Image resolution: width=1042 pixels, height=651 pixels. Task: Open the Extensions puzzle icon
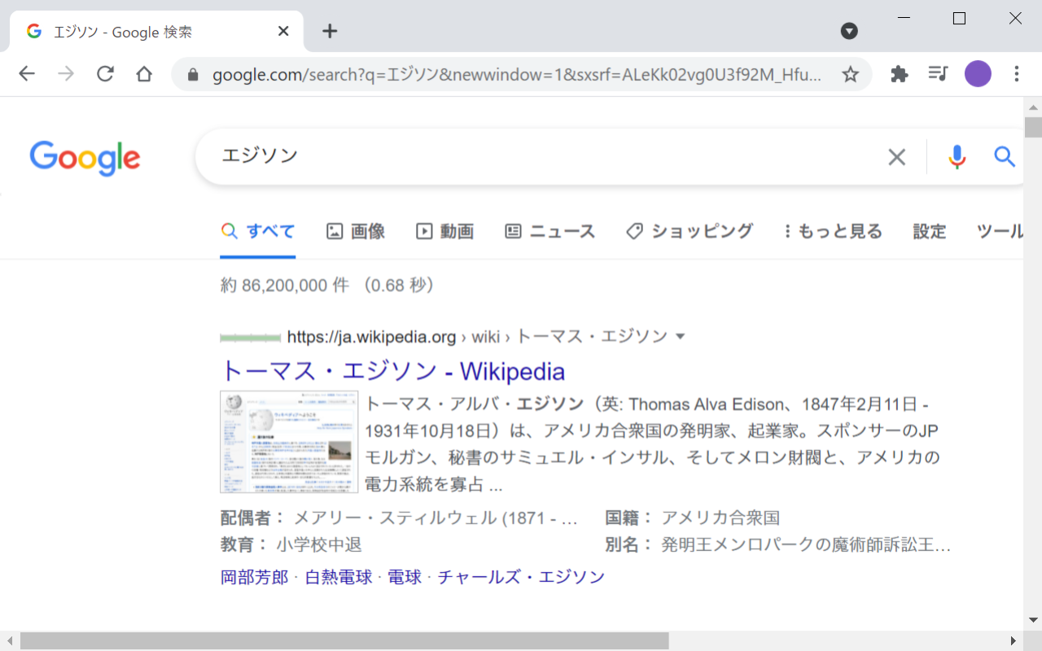tap(900, 74)
